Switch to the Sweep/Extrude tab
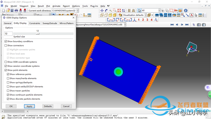 [x=50, y=23]
